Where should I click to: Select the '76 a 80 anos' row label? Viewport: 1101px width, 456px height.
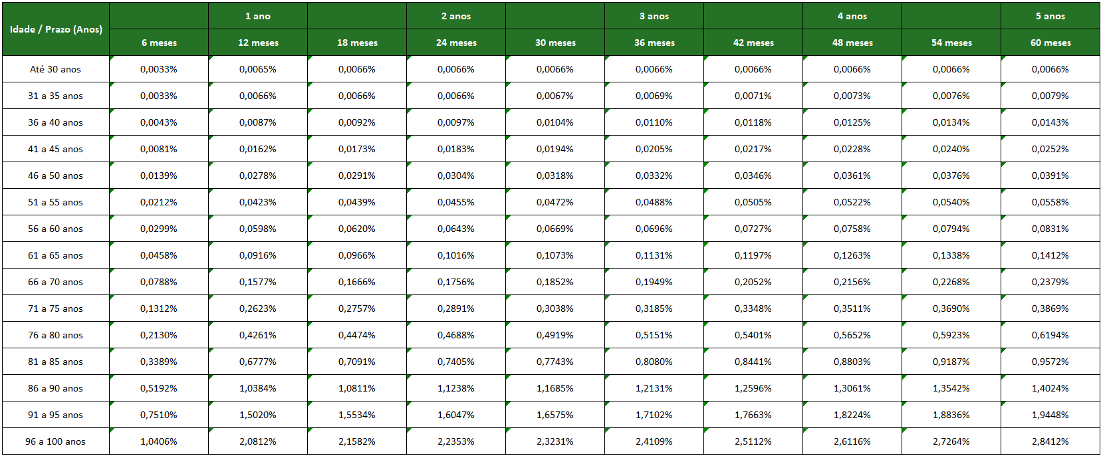[56, 335]
